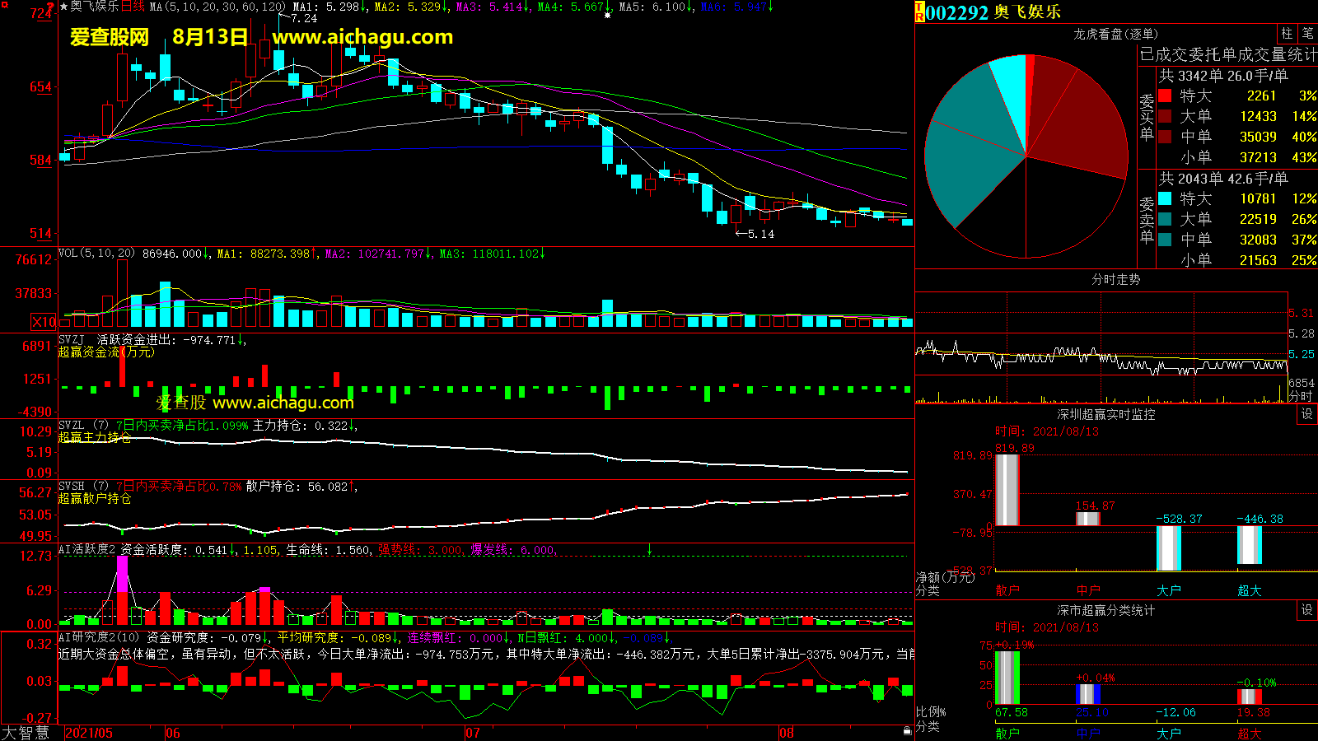Click the lock icon at timeline end
1318x741 pixels.
[907, 730]
